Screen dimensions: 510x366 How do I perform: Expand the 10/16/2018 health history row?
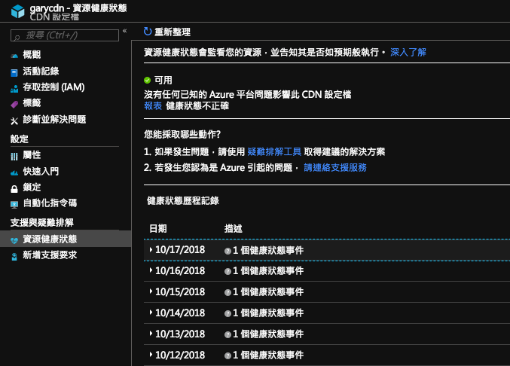[151, 270]
